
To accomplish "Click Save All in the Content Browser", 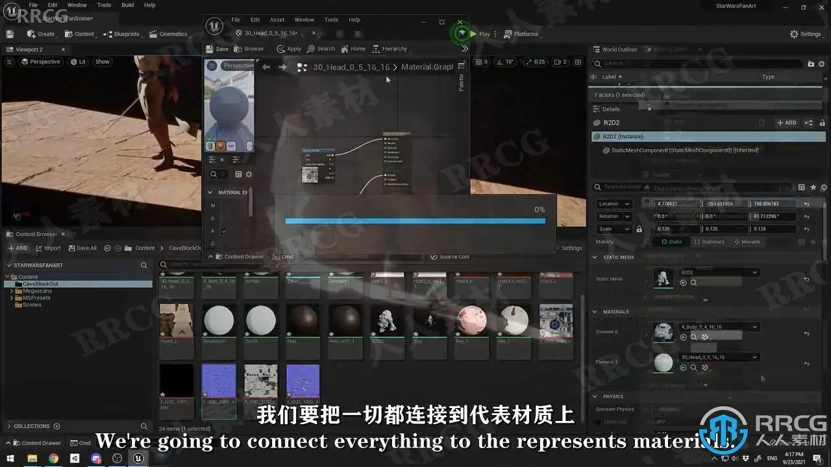I will coord(82,248).
